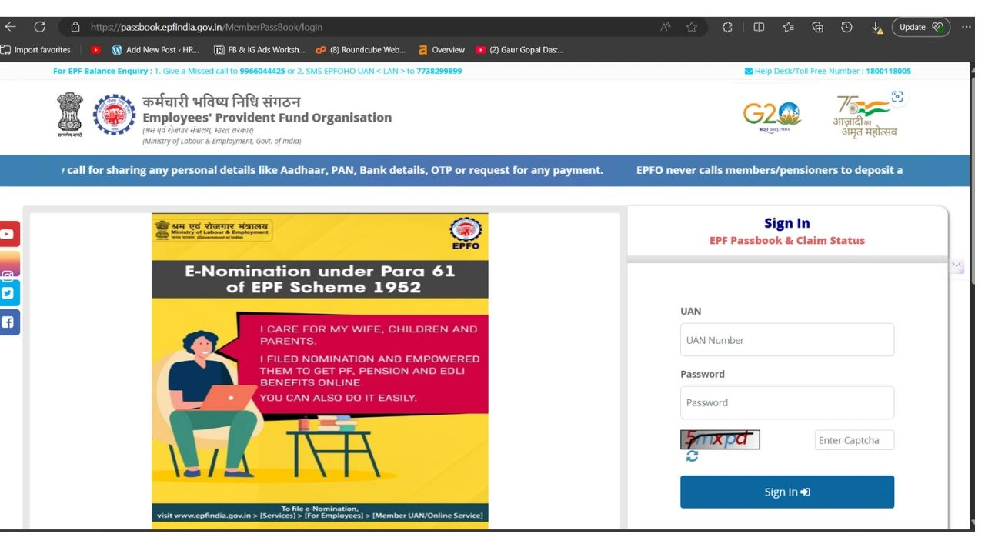Image resolution: width=985 pixels, height=554 pixels.
Task: Open split screen view icon
Action: tap(759, 27)
